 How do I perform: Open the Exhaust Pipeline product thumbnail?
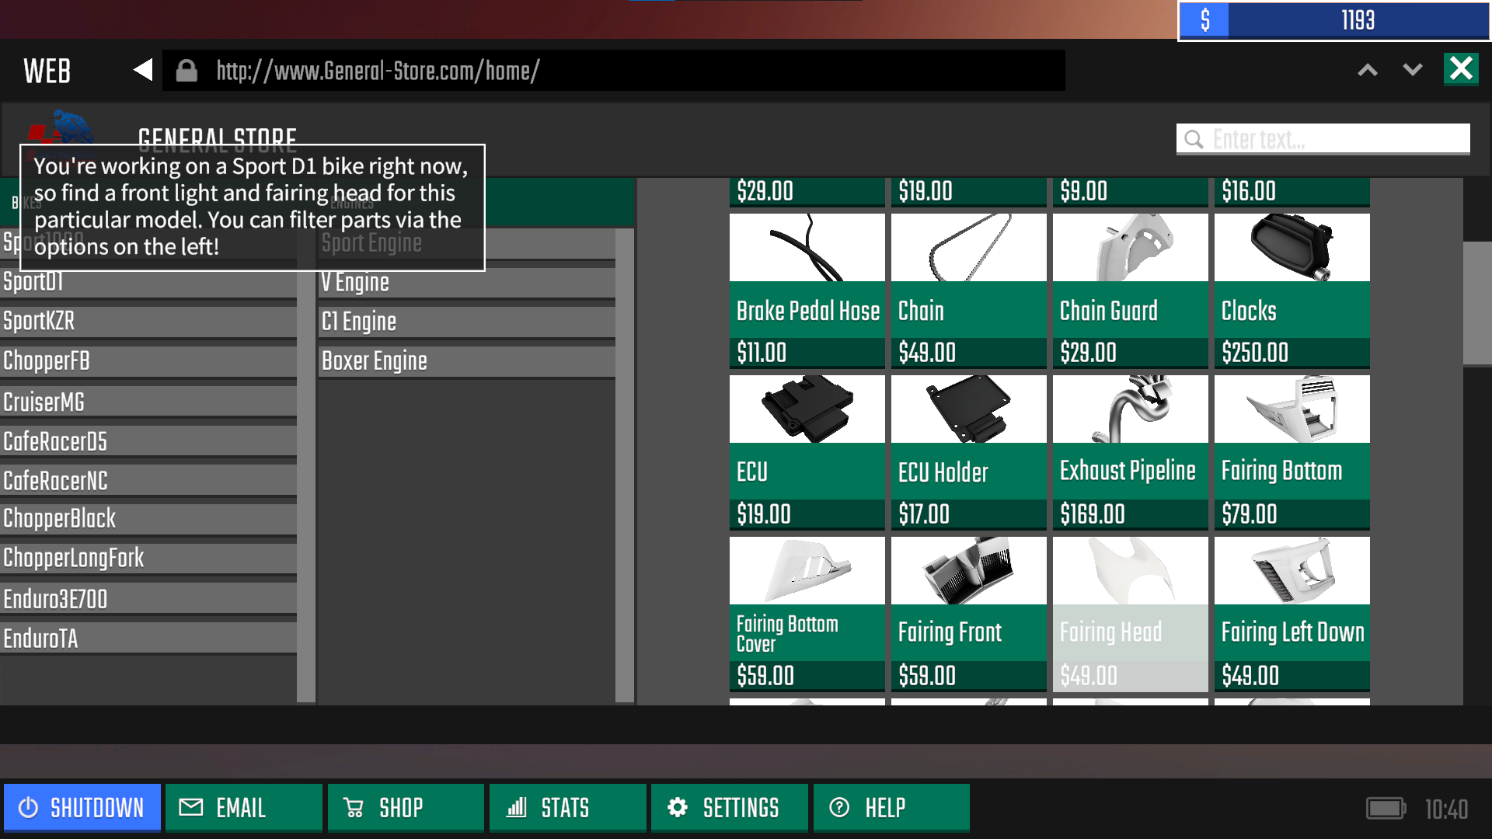coord(1130,409)
